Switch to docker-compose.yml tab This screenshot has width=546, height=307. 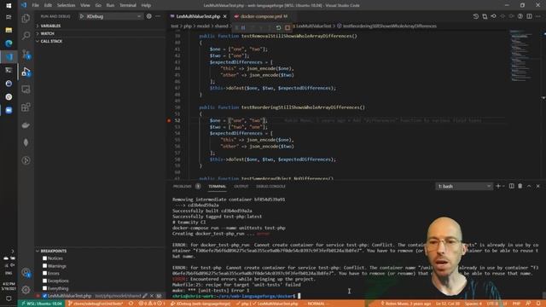261,16
